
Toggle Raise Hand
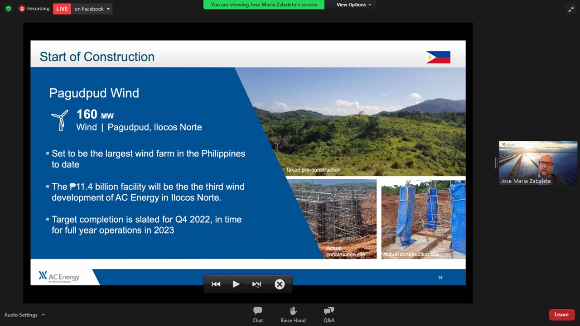293,314
